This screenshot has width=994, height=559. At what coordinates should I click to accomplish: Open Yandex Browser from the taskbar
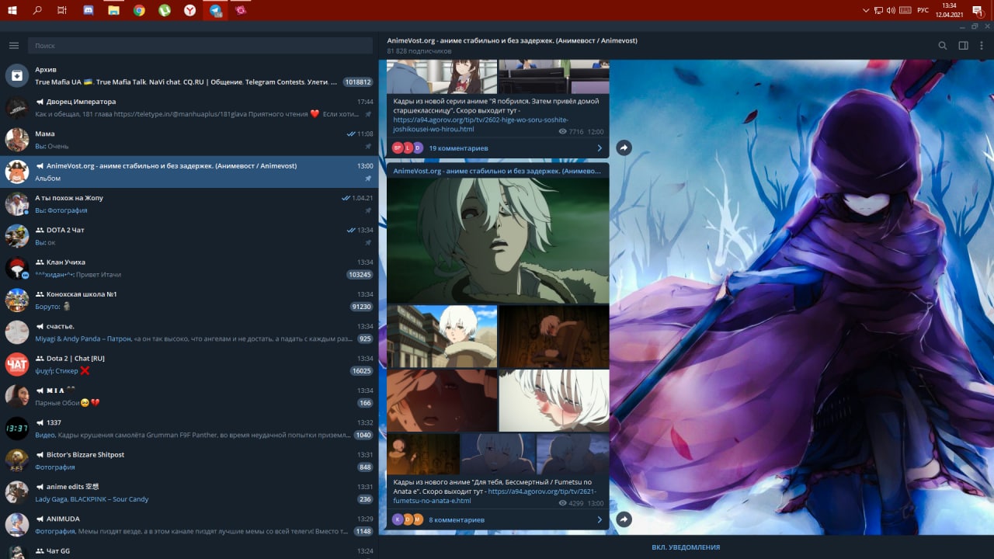click(x=190, y=10)
